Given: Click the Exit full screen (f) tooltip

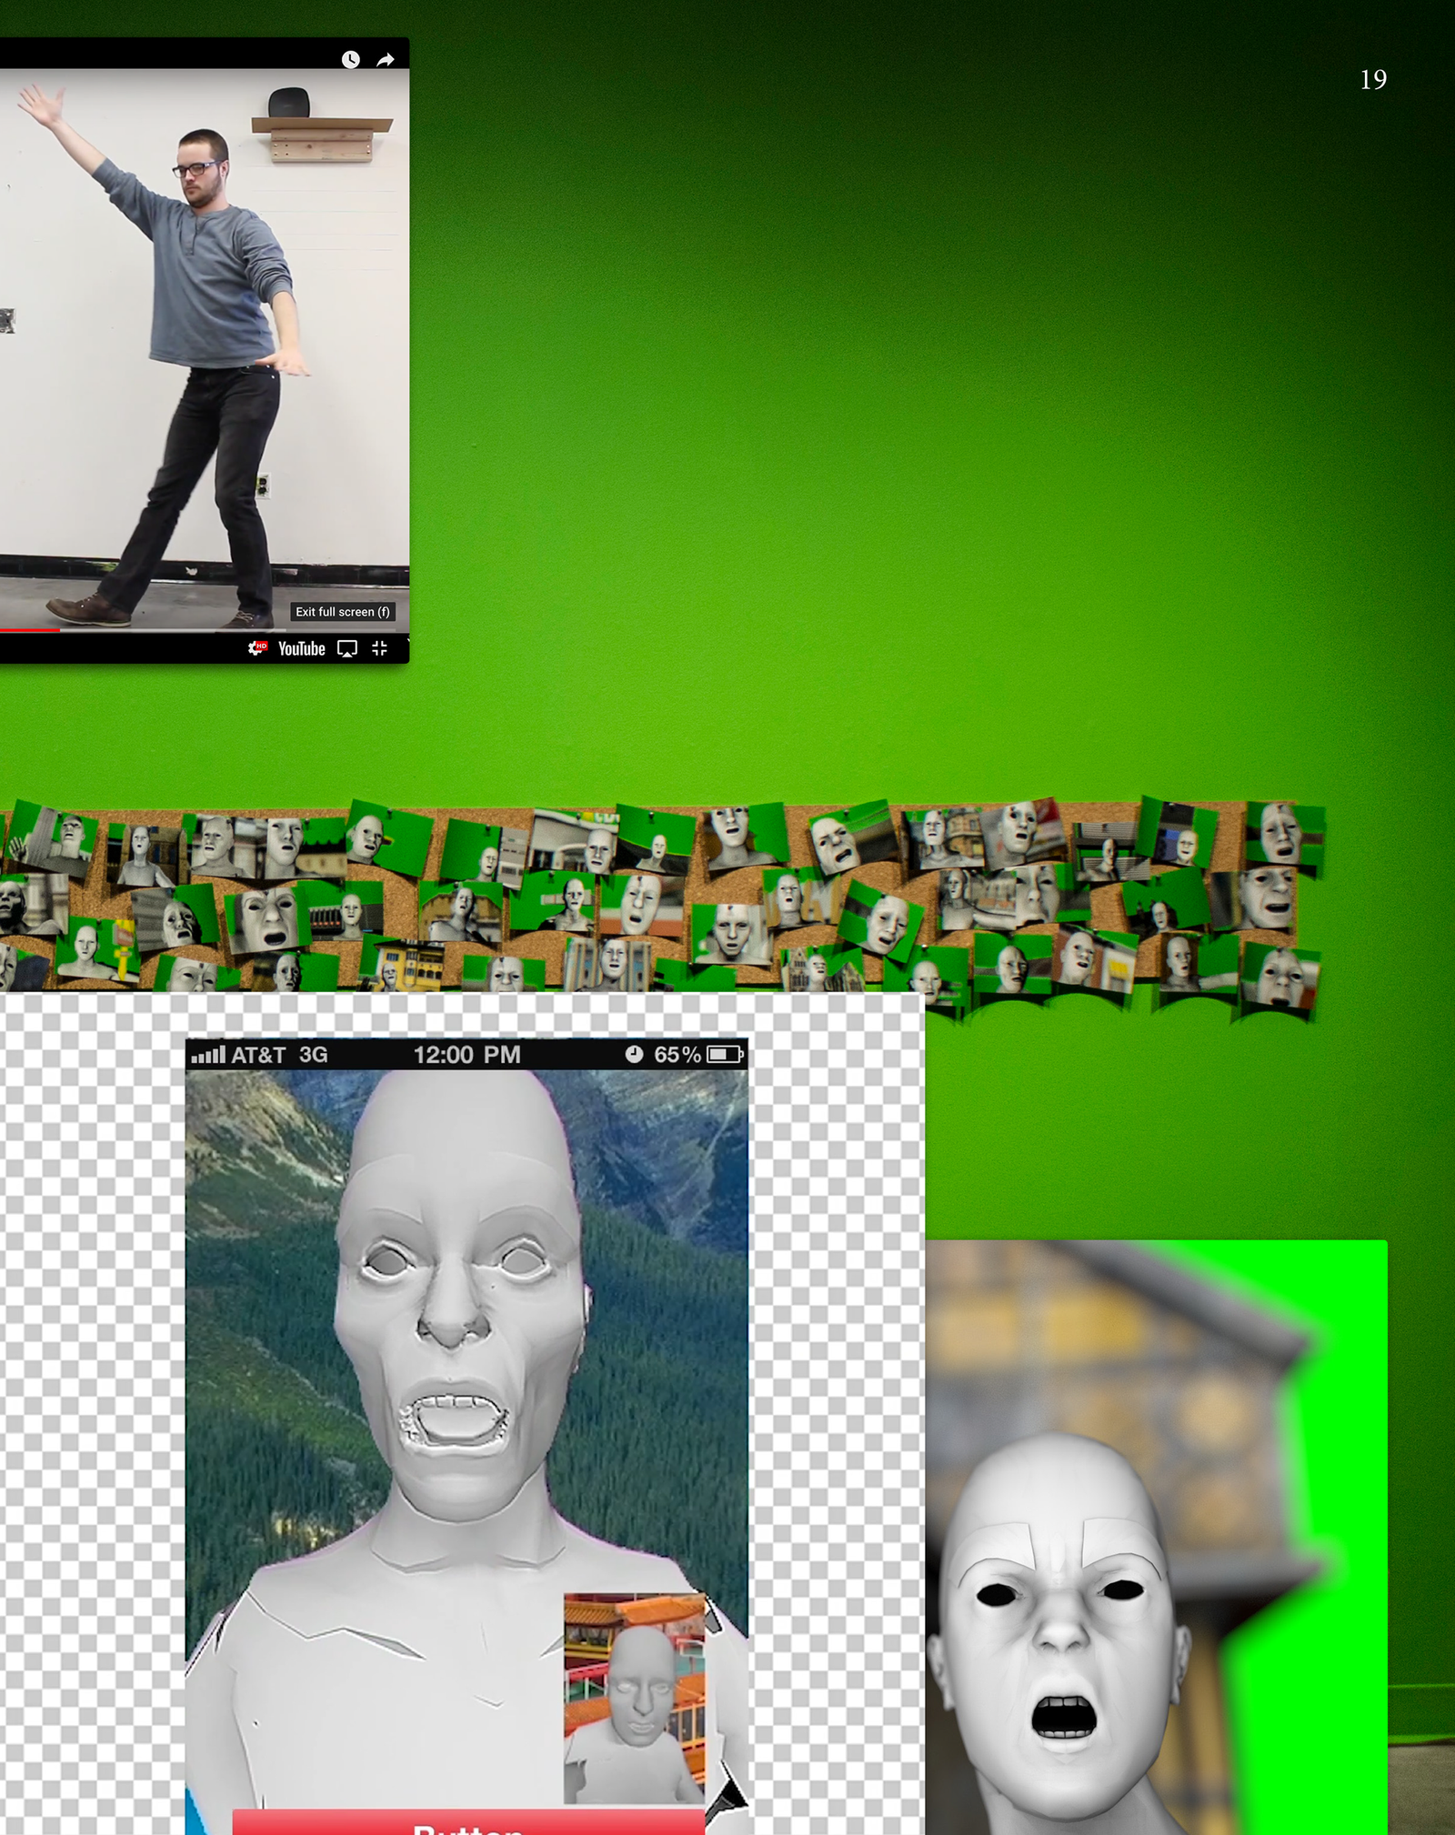Looking at the screenshot, I should pyautogui.click(x=343, y=612).
